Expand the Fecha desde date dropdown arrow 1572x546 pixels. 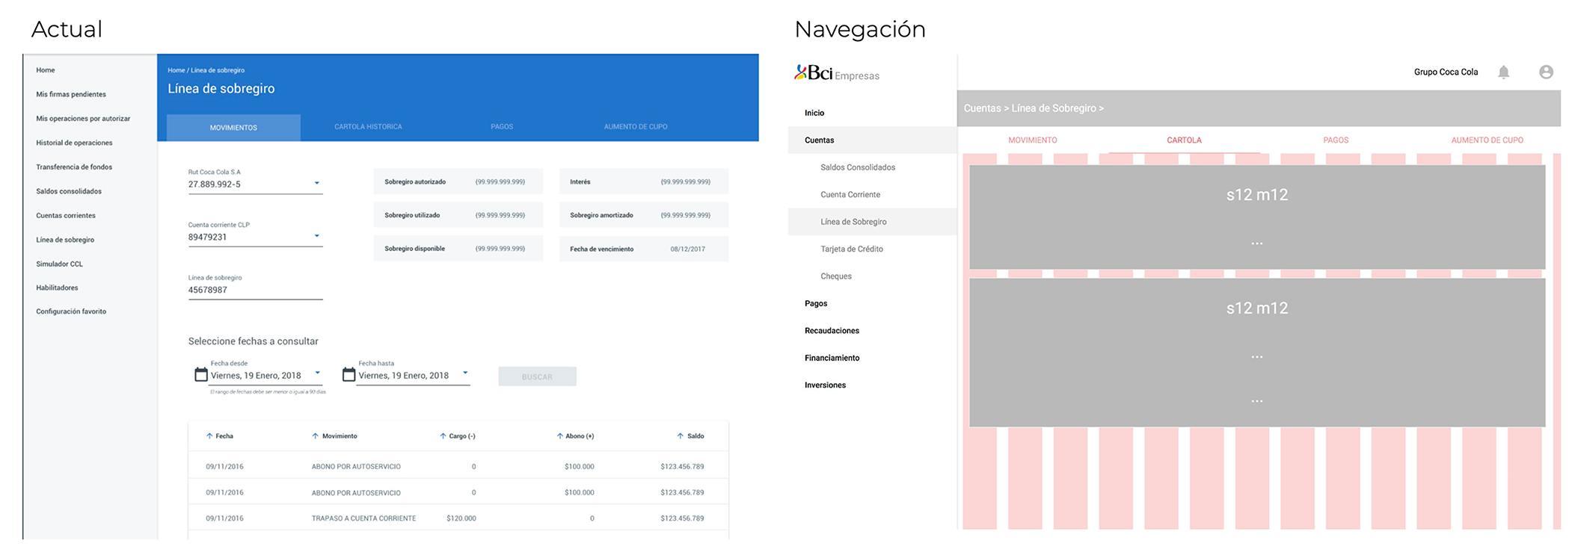(318, 373)
